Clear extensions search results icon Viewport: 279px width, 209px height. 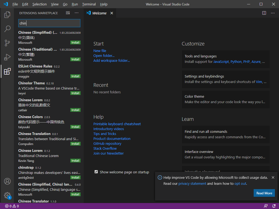tap(68, 13)
